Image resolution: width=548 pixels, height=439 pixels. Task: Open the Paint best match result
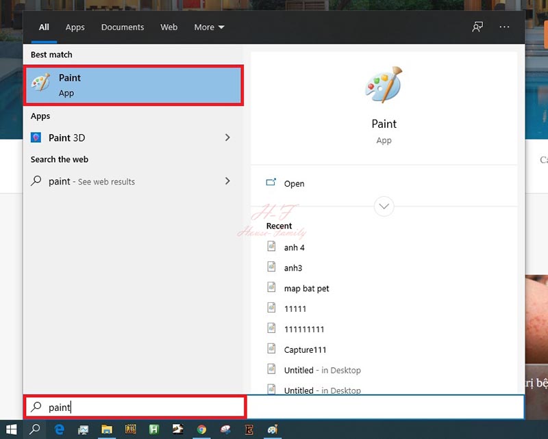(x=134, y=85)
